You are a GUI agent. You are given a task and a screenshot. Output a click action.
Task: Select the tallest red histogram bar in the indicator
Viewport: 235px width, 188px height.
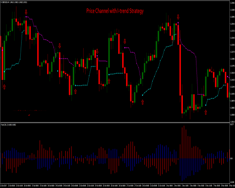pyautogui.click(x=184, y=142)
